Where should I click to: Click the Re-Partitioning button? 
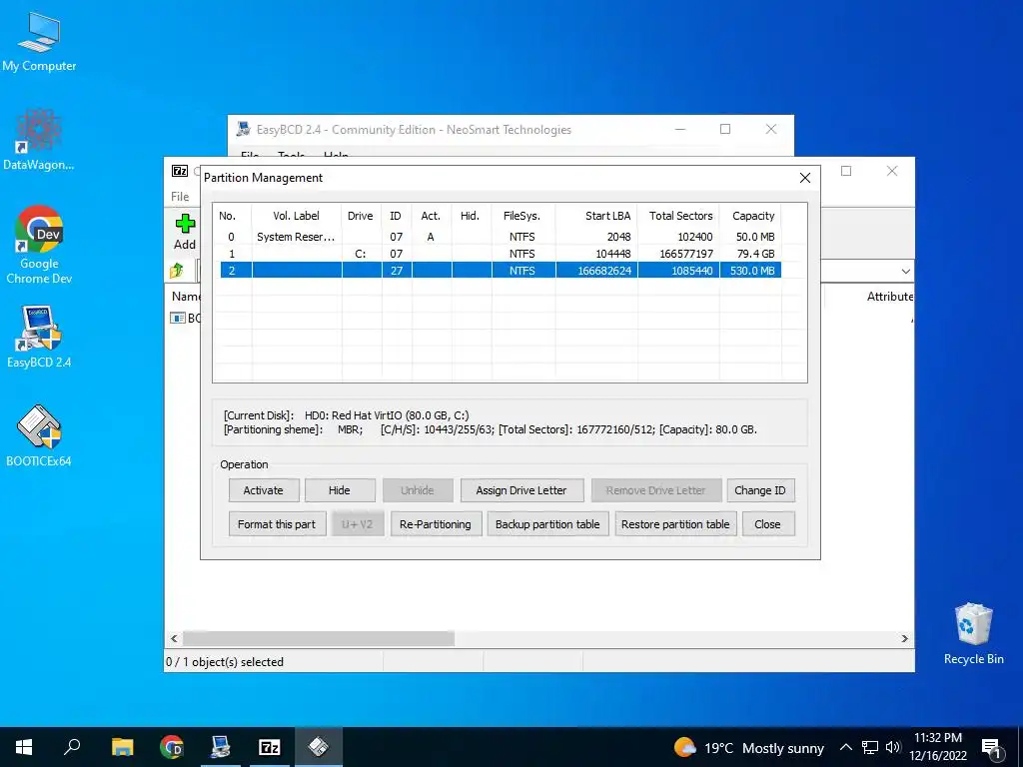[x=436, y=524]
